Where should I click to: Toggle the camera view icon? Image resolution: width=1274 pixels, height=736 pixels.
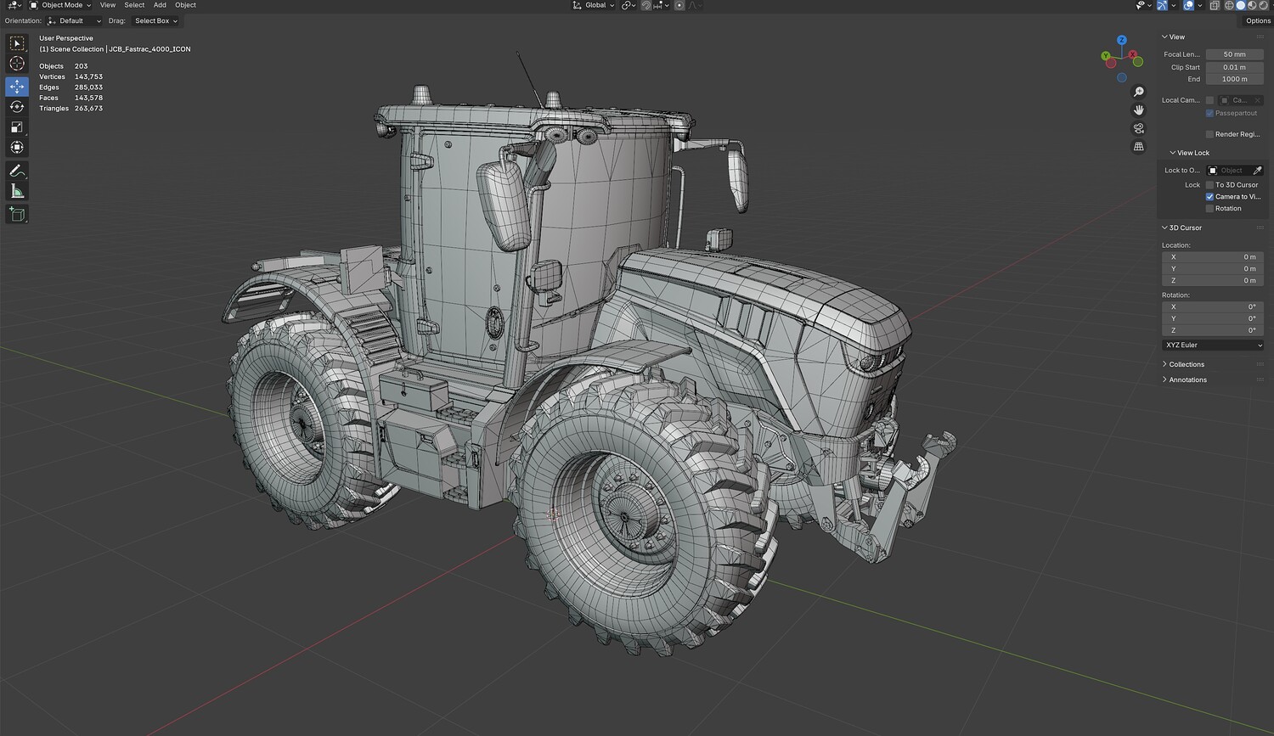[1139, 128]
